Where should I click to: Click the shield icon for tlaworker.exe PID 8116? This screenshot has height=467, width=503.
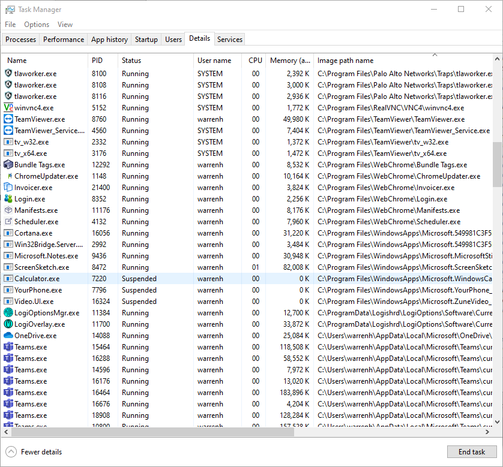coord(8,96)
